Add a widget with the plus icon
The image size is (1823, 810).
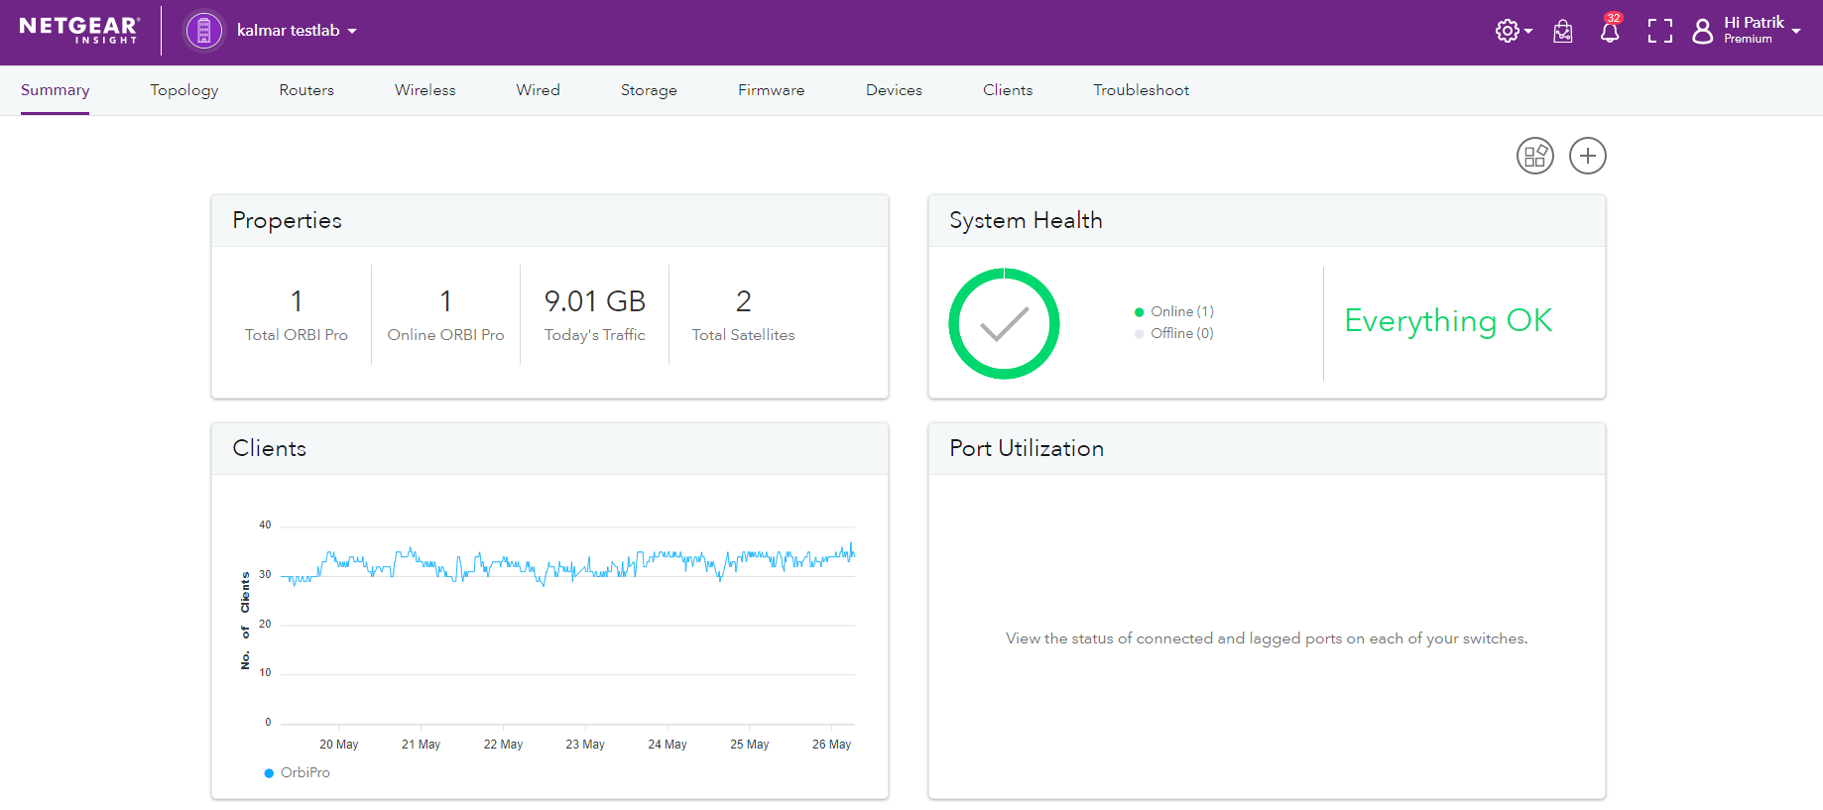point(1587,156)
